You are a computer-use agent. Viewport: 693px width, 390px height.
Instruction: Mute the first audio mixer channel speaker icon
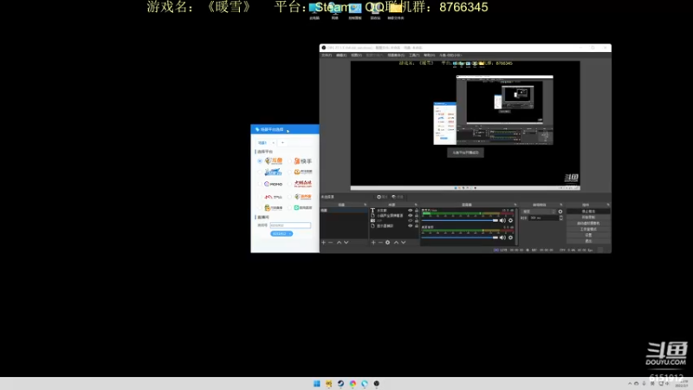502,220
